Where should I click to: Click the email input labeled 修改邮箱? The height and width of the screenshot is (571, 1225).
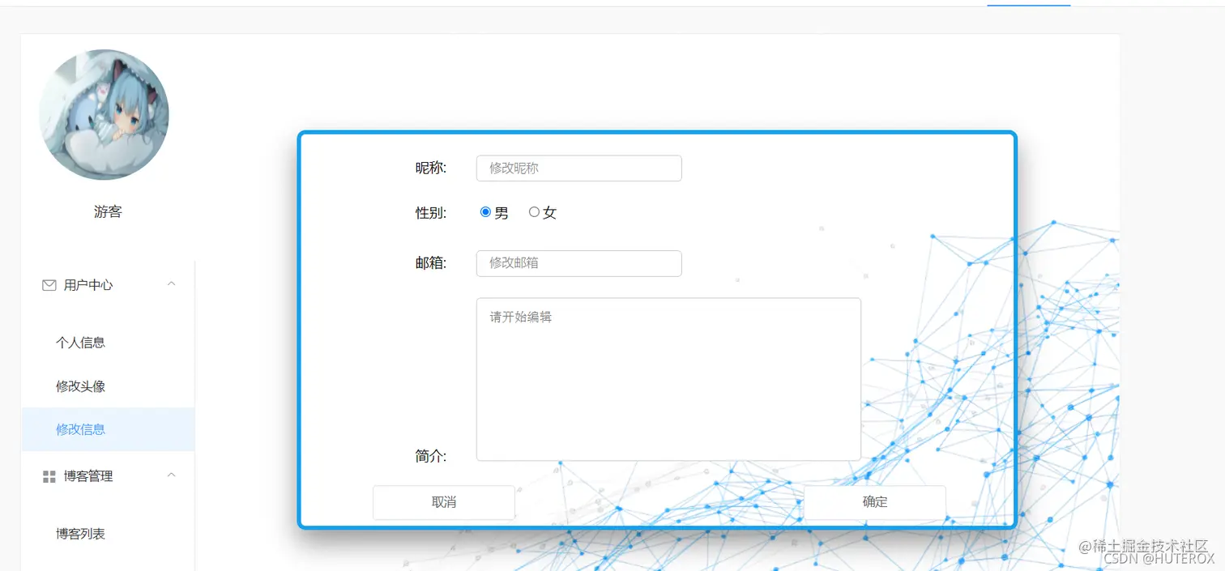(578, 262)
